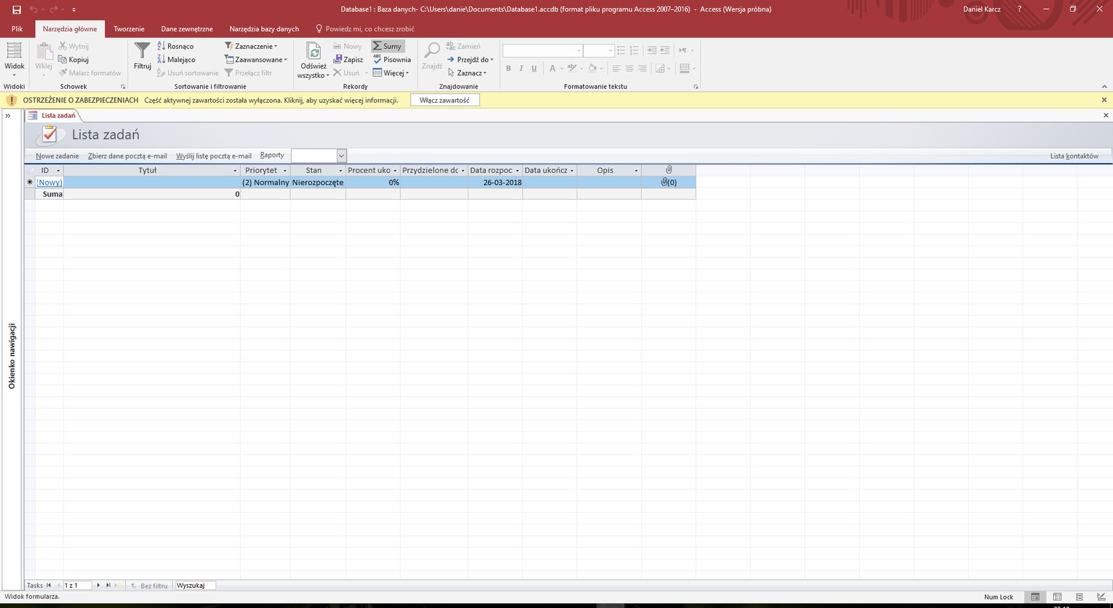This screenshot has height=608, width=1113.
Task: Sort ascending with Rosnąco
Action: pyautogui.click(x=175, y=46)
